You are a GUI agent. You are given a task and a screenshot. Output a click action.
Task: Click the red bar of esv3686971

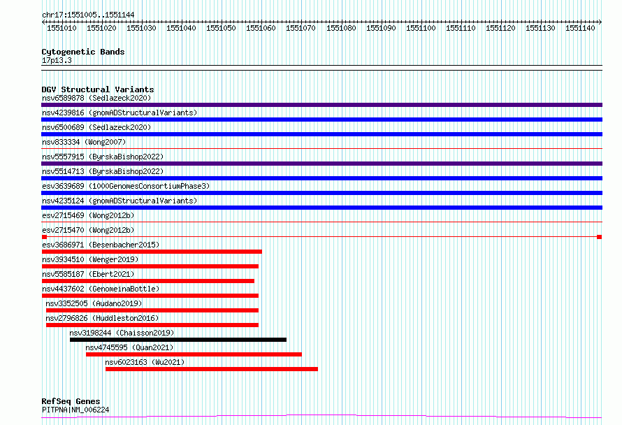(152, 252)
